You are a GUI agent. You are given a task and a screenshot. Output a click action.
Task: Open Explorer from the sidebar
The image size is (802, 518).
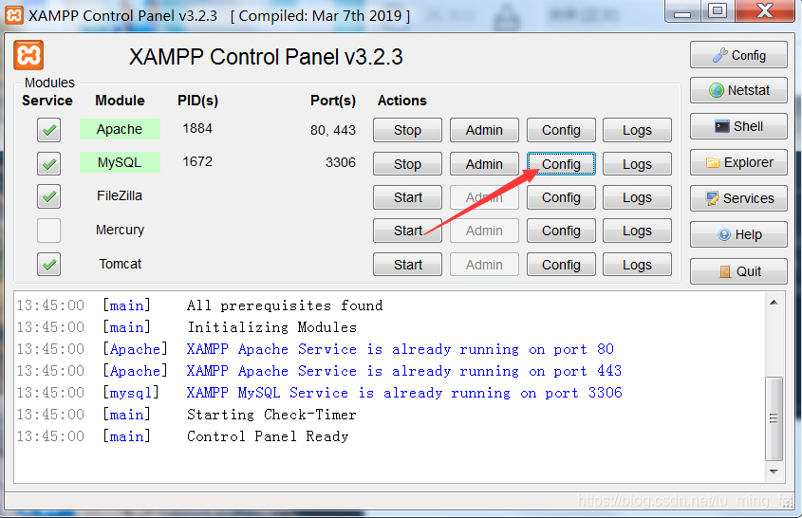coord(738,162)
